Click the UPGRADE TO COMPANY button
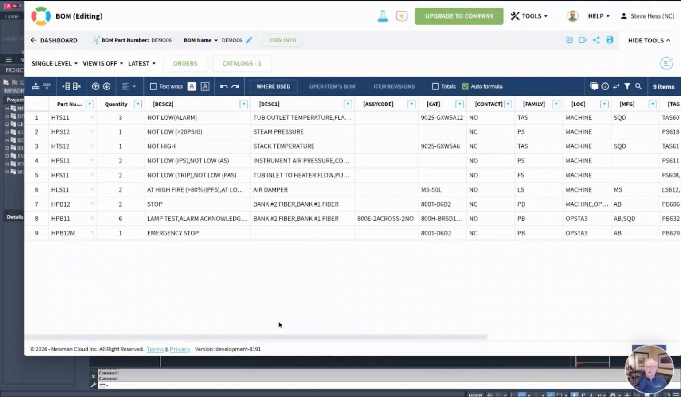Viewport: 681px width, 397px height. pyautogui.click(x=459, y=16)
